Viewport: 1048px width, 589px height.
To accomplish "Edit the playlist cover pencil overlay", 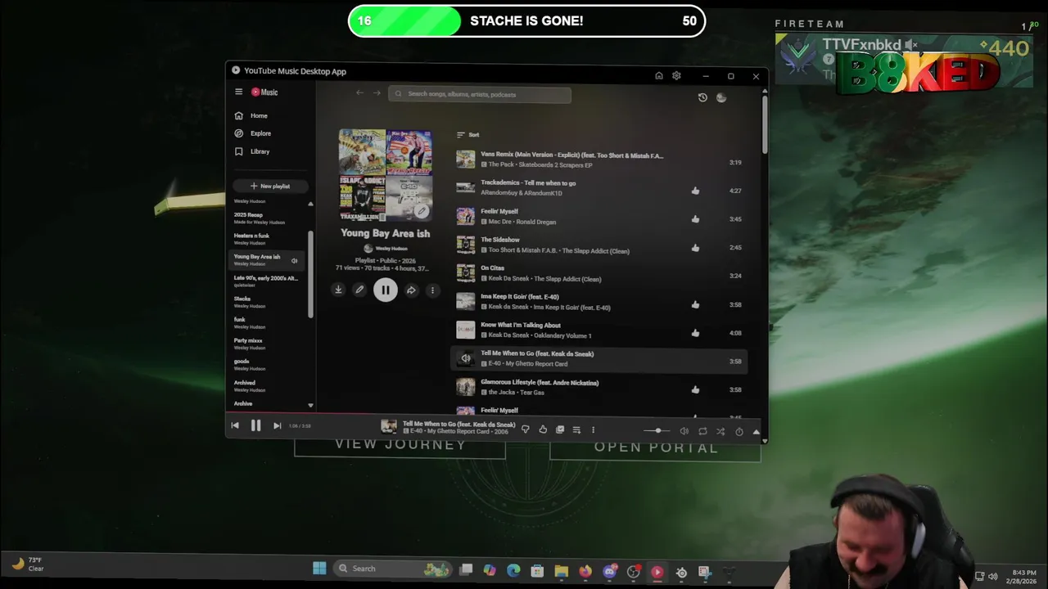I will point(422,211).
